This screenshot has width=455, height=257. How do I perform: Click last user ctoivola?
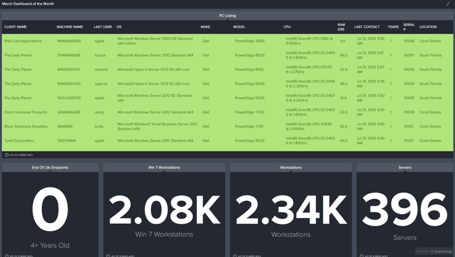[101, 70]
